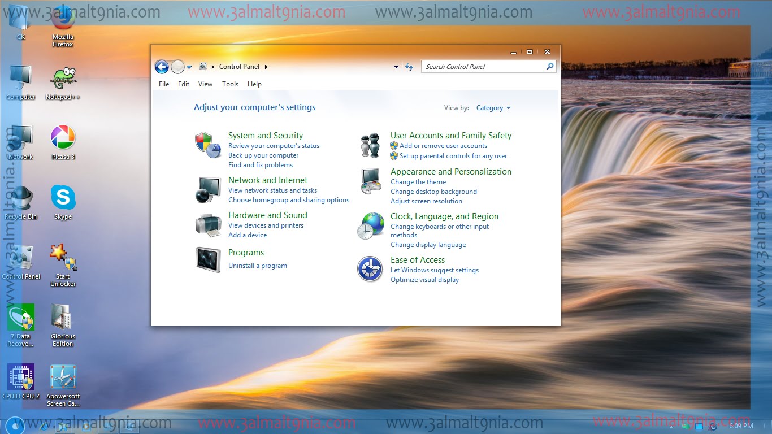Open the Clock, Language, and Region globe icon
Viewport: 772px width, 434px height.
pyautogui.click(x=370, y=225)
